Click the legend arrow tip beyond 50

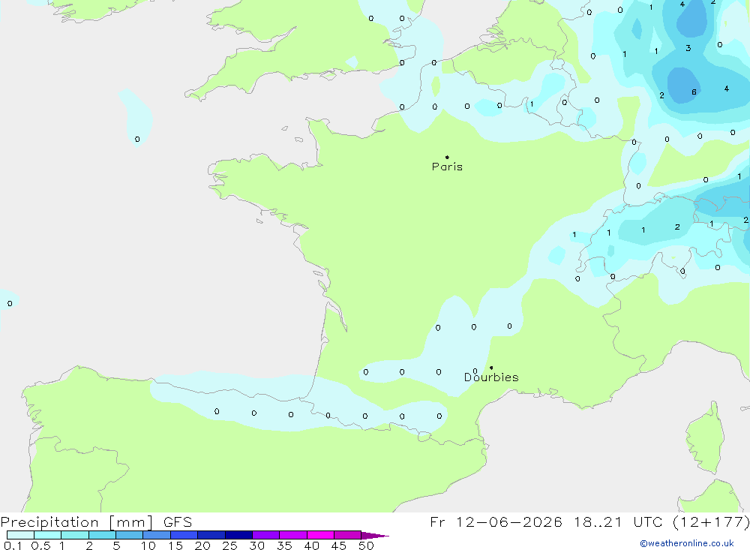click(375, 536)
